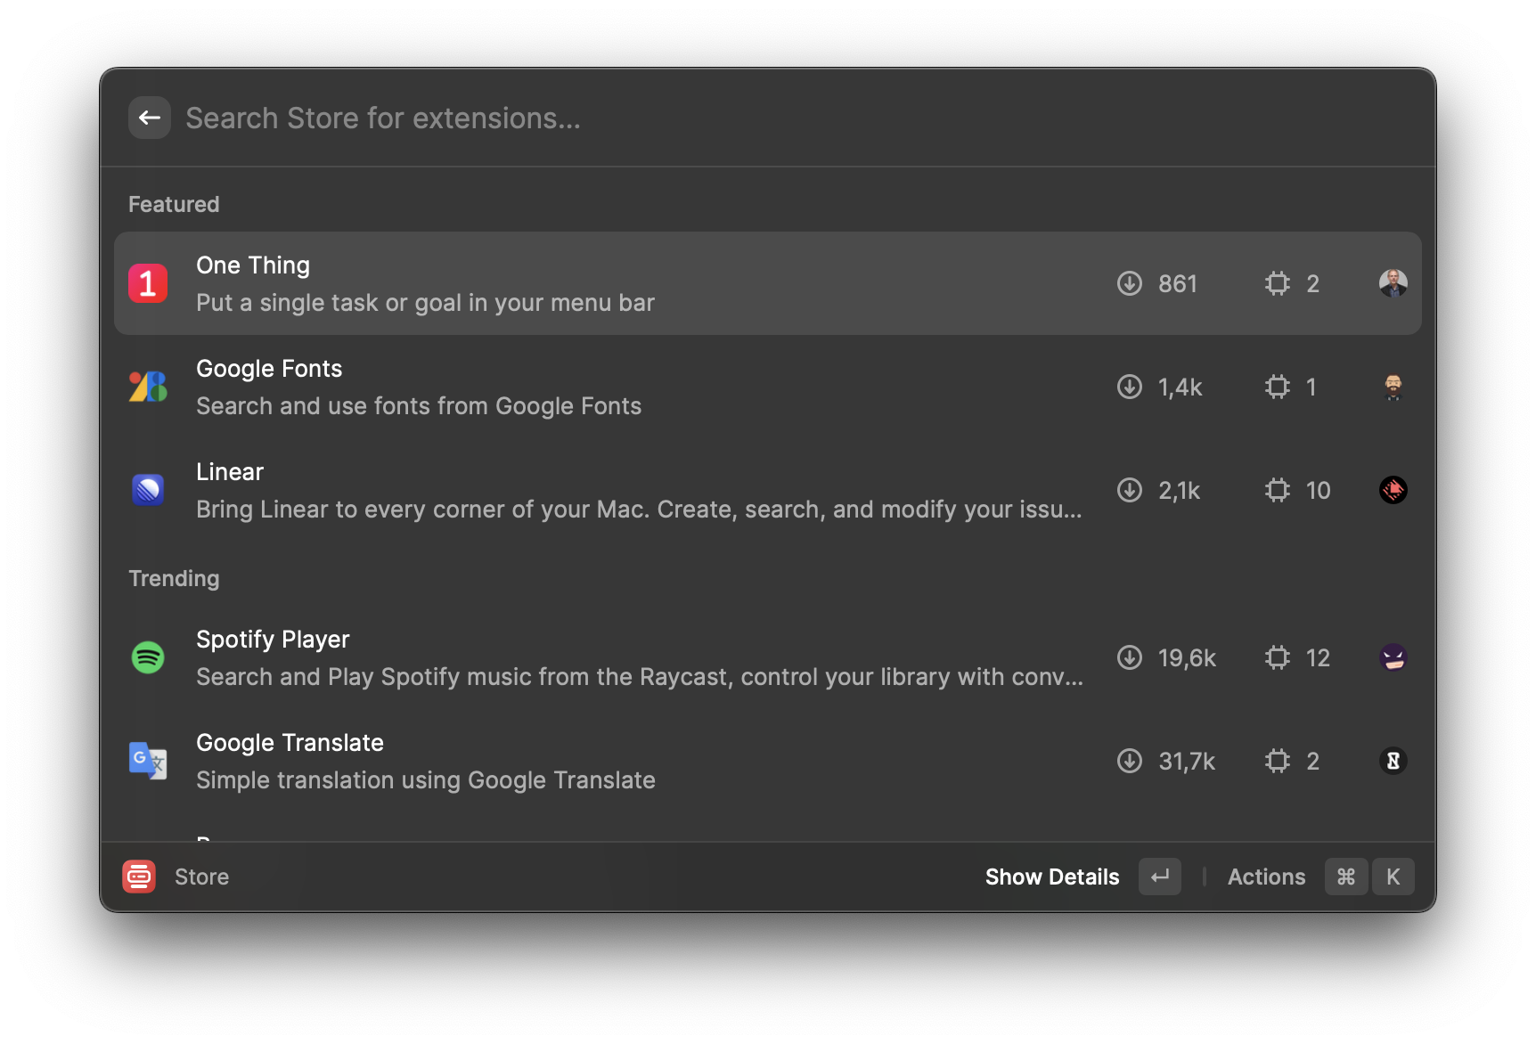Click the Linear extension icon
Screen dimensions: 1536x1044
(x=148, y=490)
